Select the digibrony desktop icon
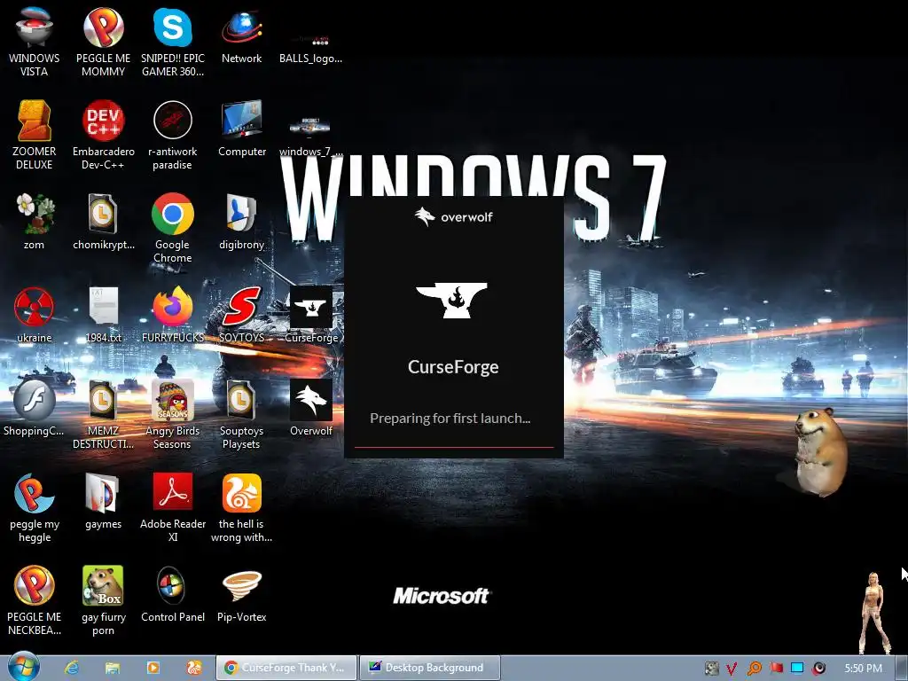The height and width of the screenshot is (681, 908). 241,222
